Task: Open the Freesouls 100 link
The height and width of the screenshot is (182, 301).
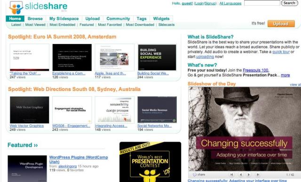Action: 256,70
